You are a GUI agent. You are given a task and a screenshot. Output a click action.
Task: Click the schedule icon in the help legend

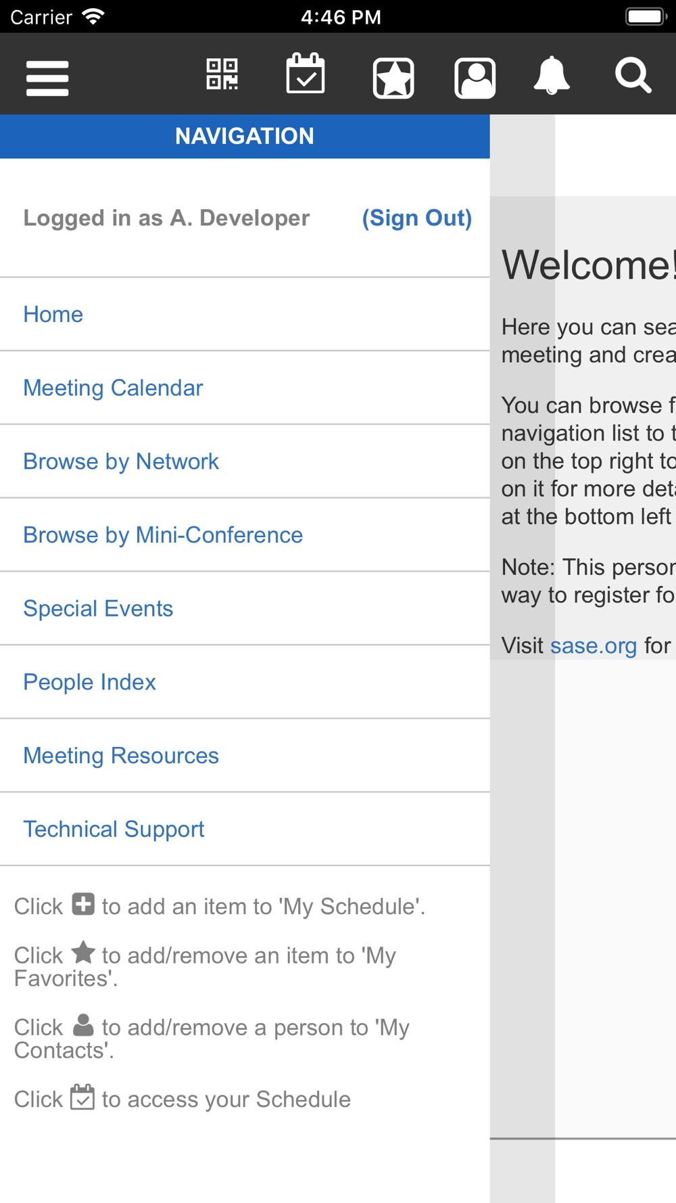(x=82, y=1097)
